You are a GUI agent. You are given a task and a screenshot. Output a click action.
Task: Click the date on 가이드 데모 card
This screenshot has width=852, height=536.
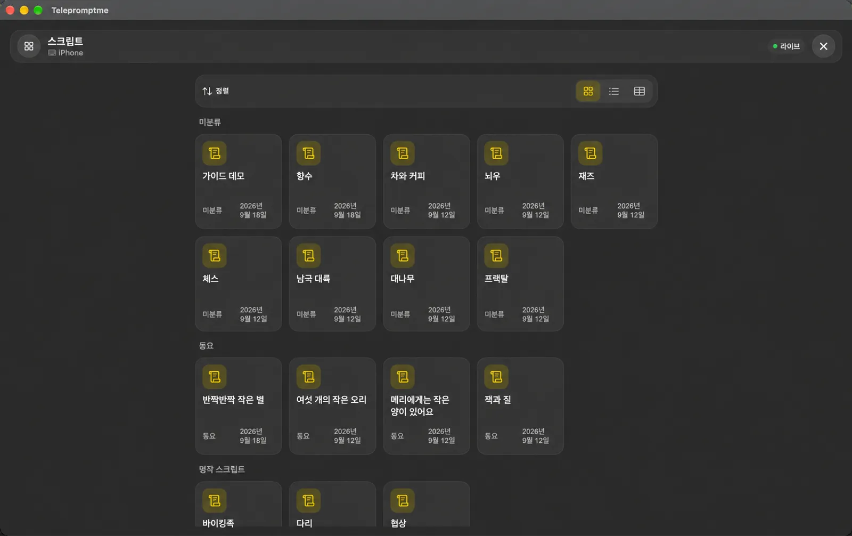253,210
